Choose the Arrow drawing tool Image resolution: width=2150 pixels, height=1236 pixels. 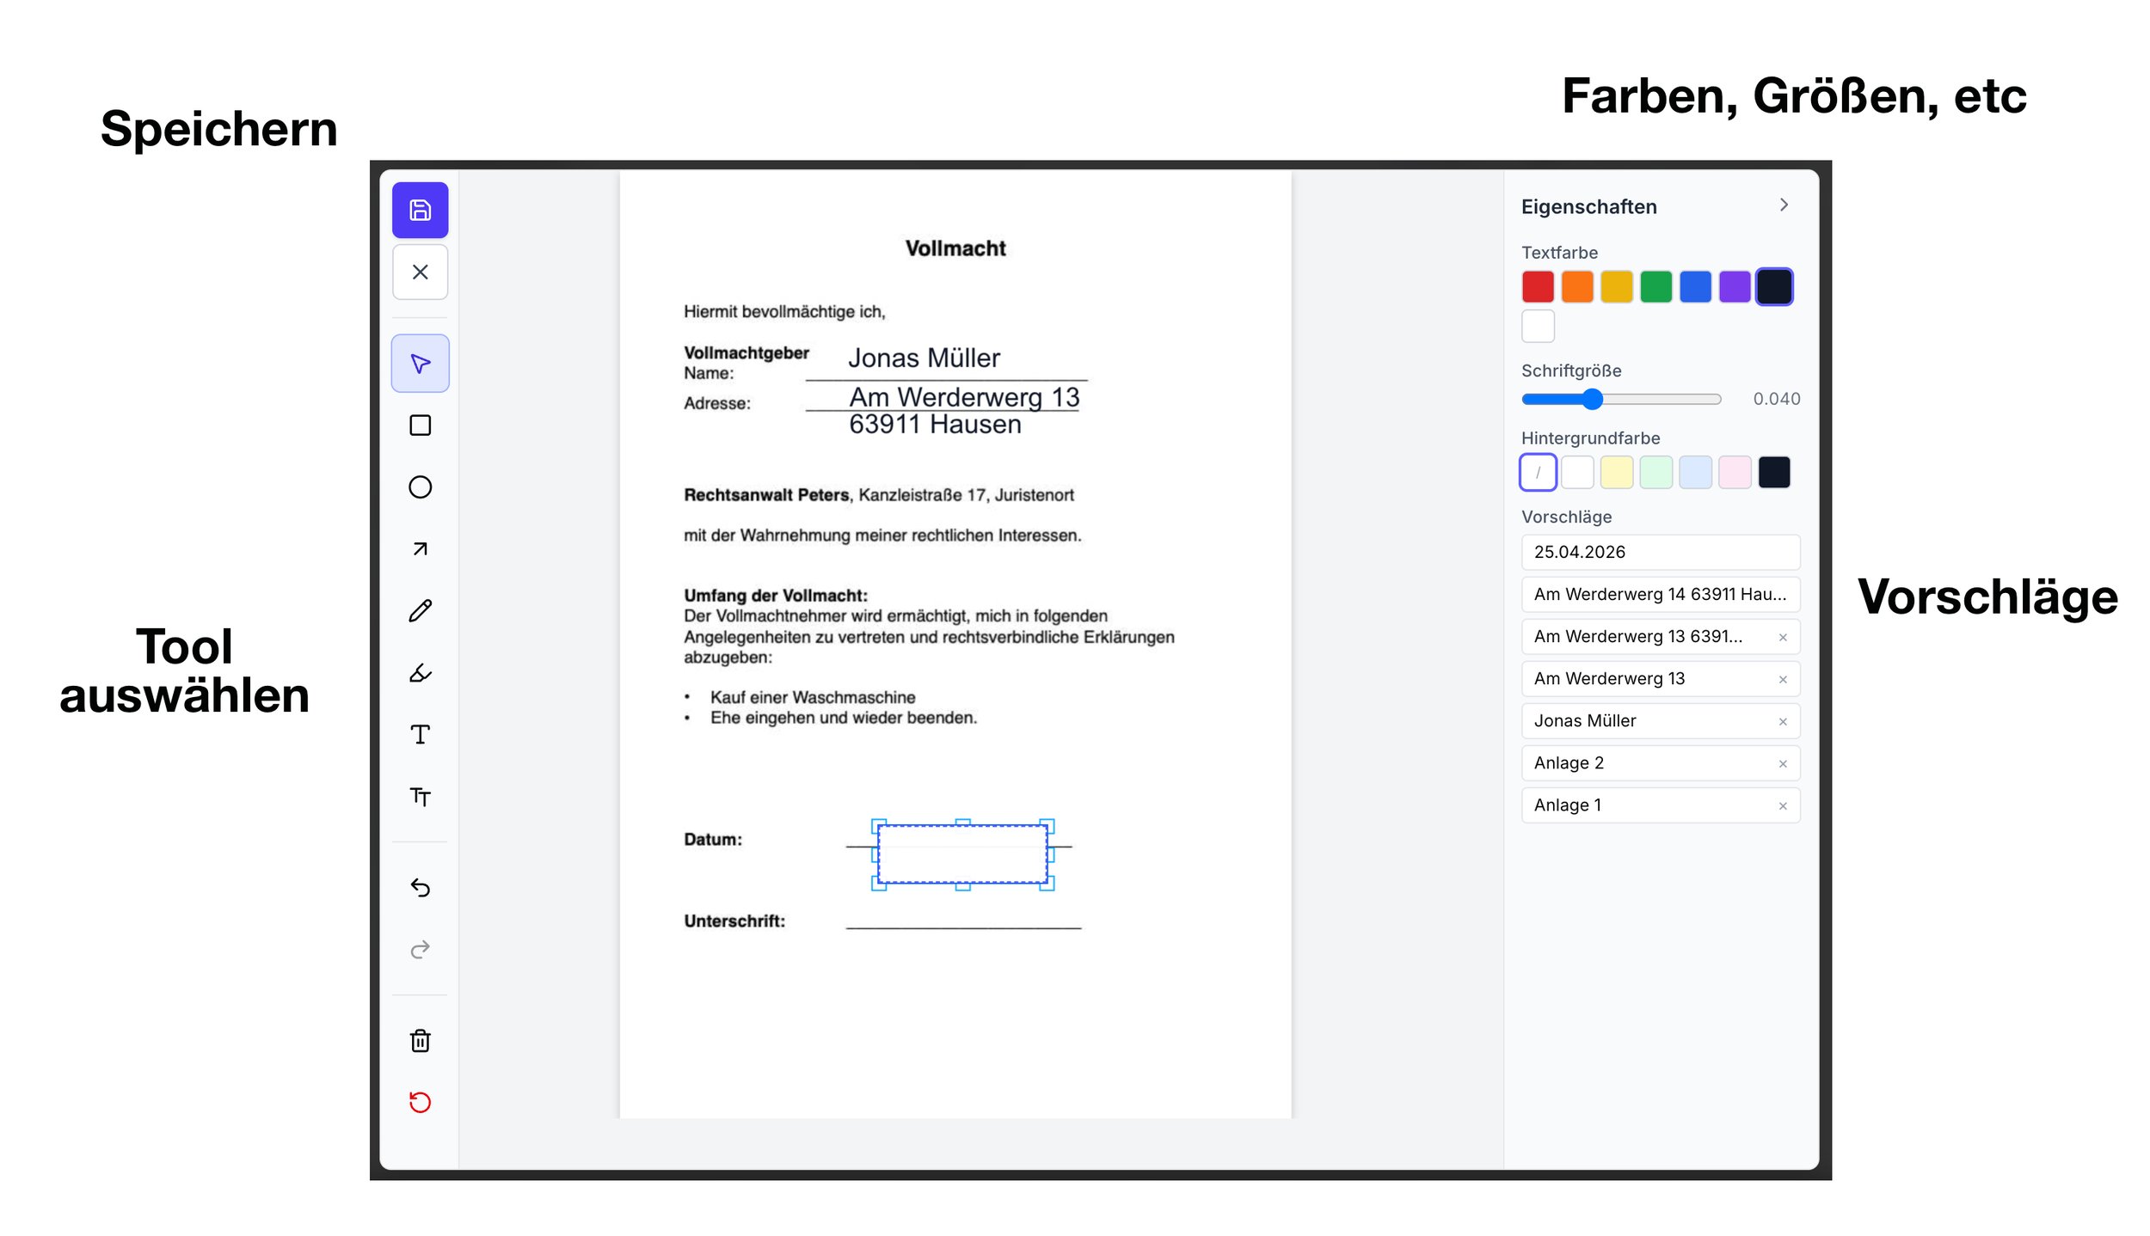click(420, 549)
